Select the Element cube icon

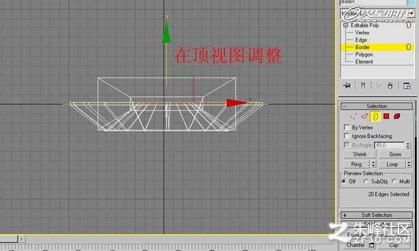(397, 116)
